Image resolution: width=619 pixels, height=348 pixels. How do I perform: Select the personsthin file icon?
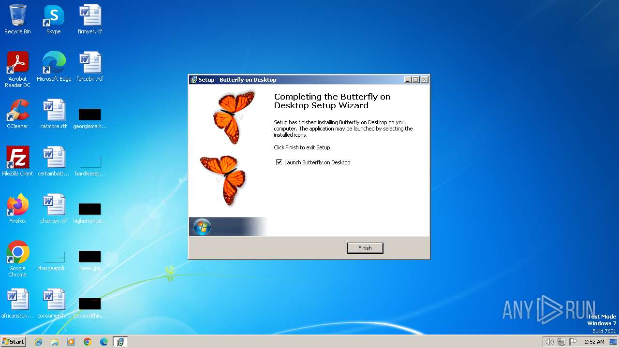pyautogui.click(x=90, y=307)
